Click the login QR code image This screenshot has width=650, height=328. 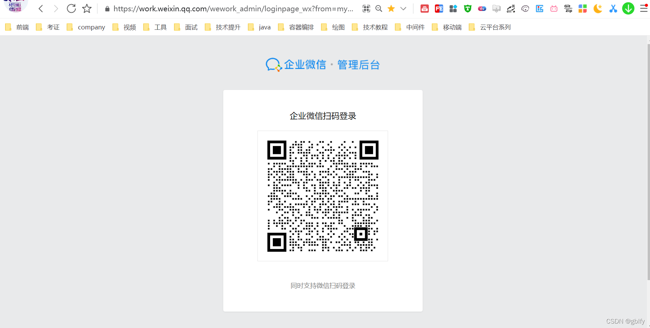point(323,196)
